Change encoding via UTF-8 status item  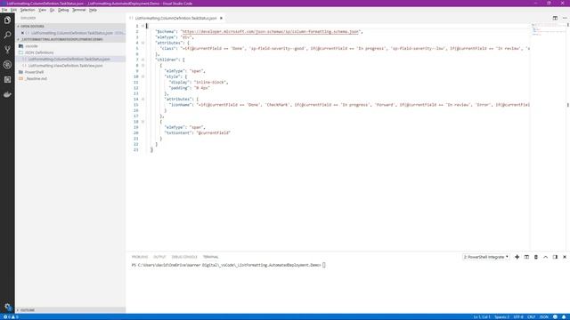518,316
